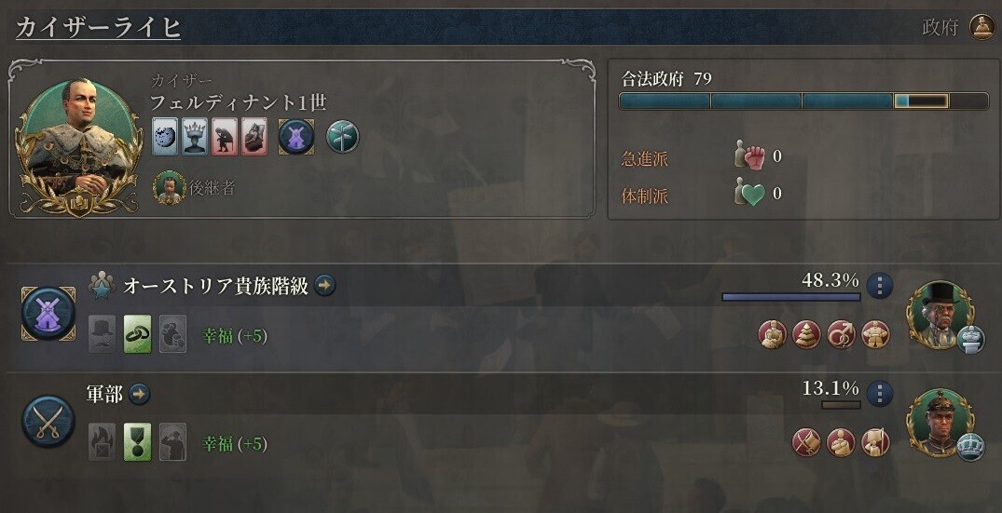Screen dimensions: 1002x513
Task: Click the green chain-link trait of nobility
Action: 137,333
